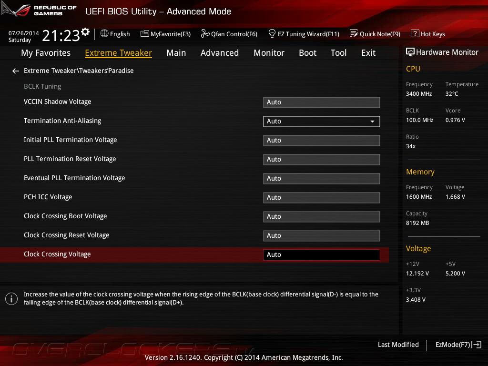Open the Main tab

coord(176,53)
